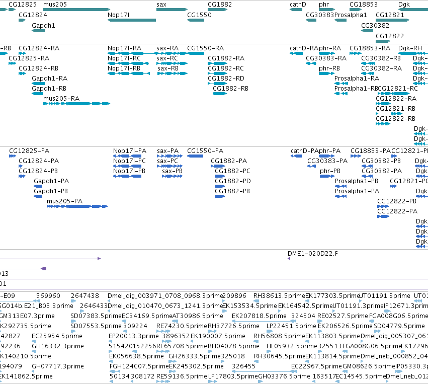Click the CG1882 gene label

click(220, 5)
